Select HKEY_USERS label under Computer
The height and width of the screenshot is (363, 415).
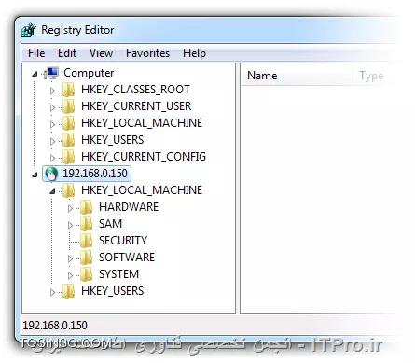tap(113, 140)
